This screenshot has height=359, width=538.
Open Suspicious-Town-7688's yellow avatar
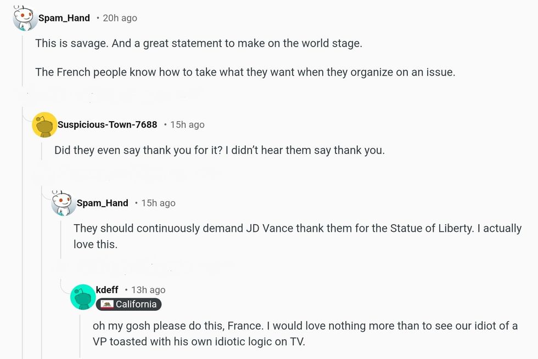click(44, 125)
